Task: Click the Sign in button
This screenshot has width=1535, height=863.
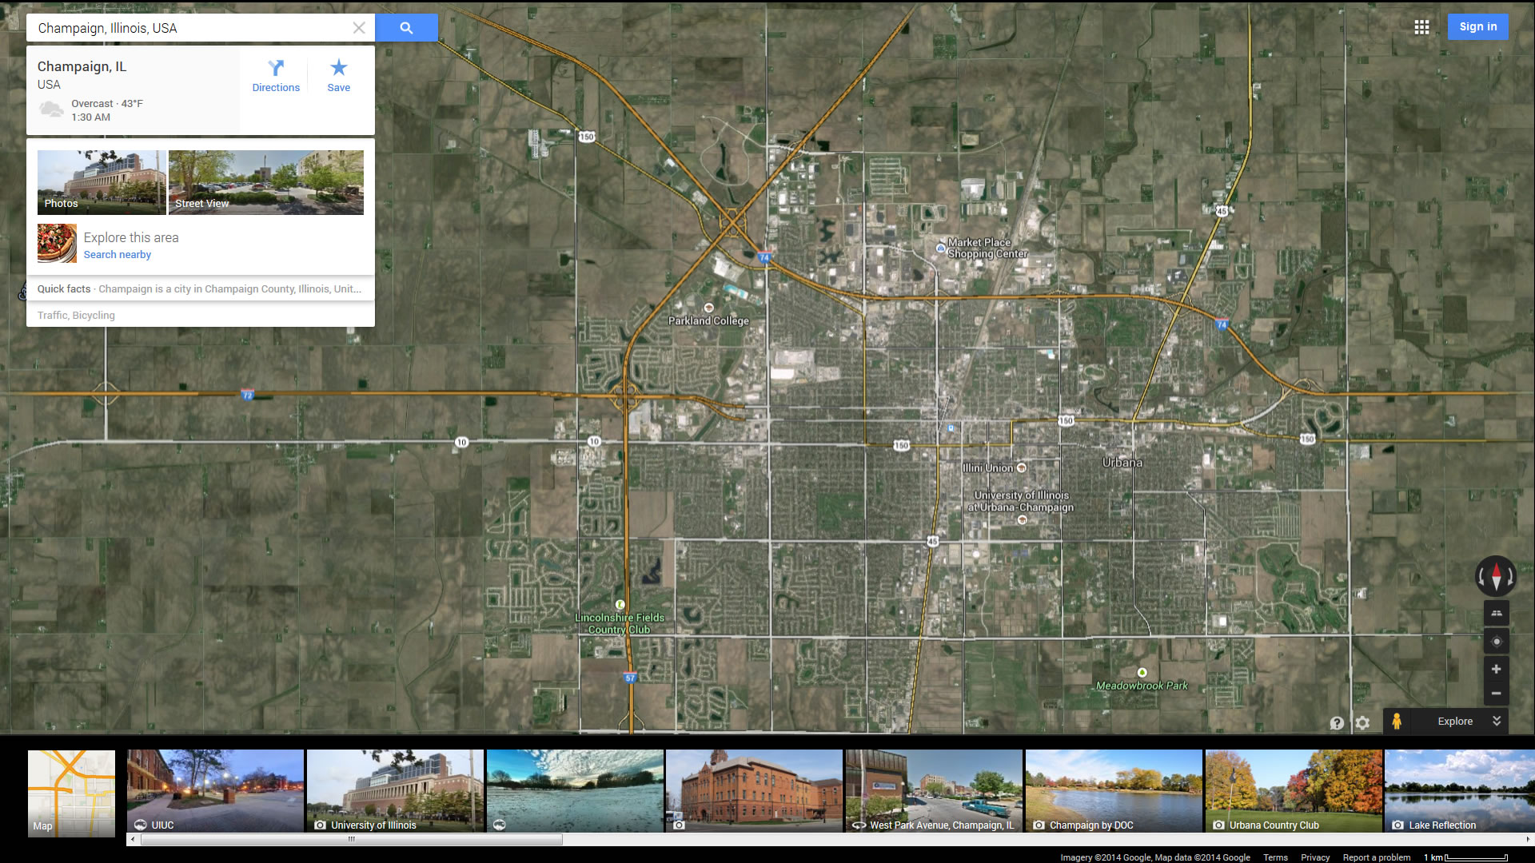Action: coord(1477,26)
